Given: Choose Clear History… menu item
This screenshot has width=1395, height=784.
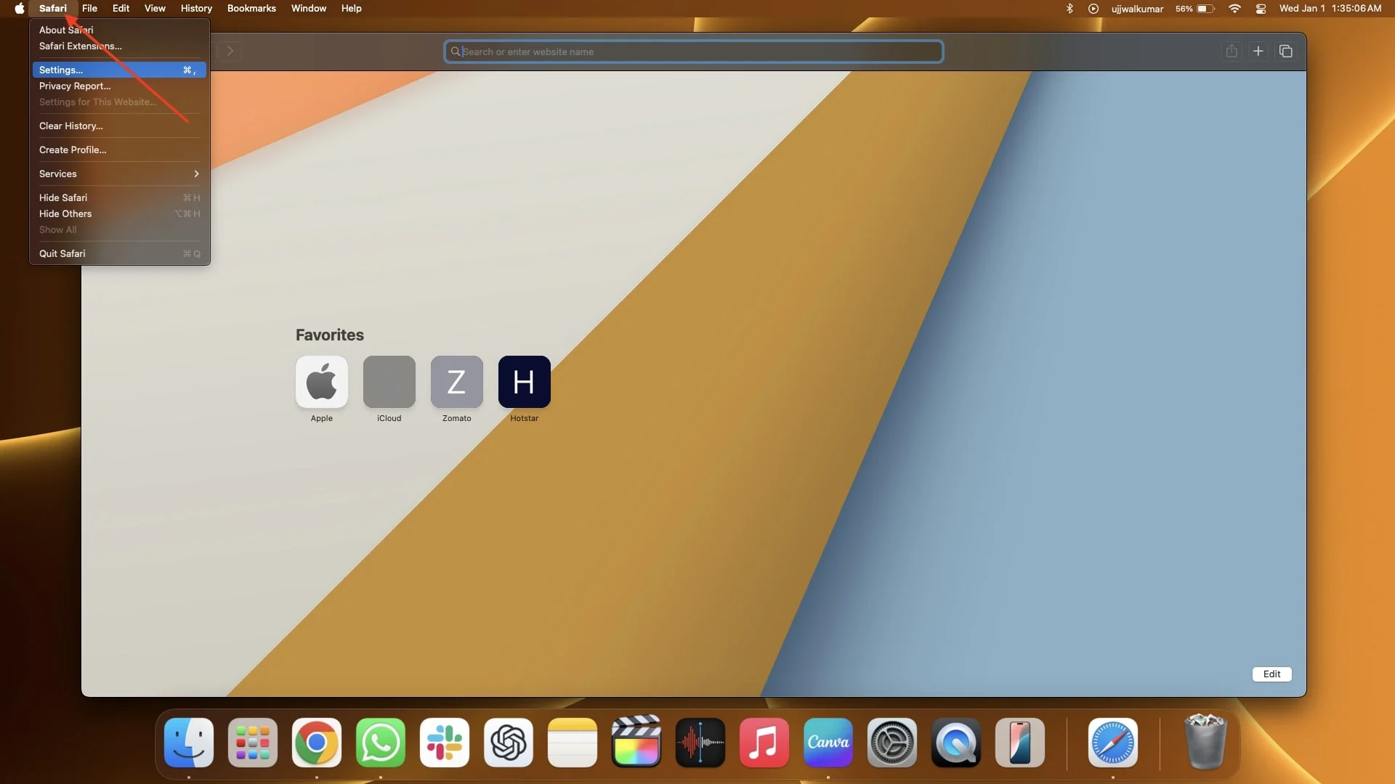Looking at the screenshot, I should (119, 126).
